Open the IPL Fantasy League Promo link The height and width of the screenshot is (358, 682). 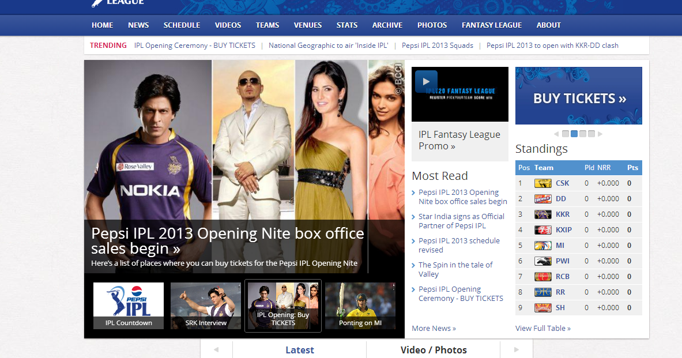(459, 140)
